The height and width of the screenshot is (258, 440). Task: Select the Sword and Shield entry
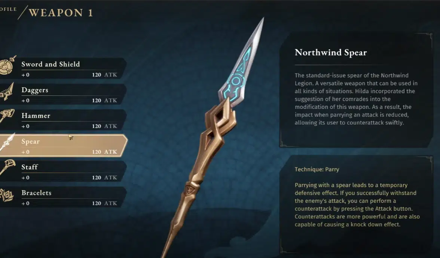63,69
